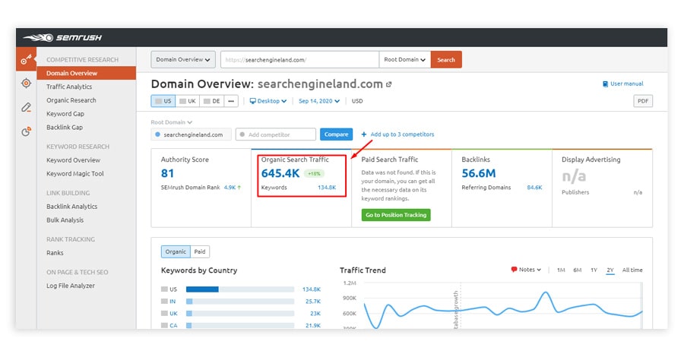Screen dimensions: 684x357
Task: Open Traffic Analytics in sidebar
Action: [x=69, y=87]
